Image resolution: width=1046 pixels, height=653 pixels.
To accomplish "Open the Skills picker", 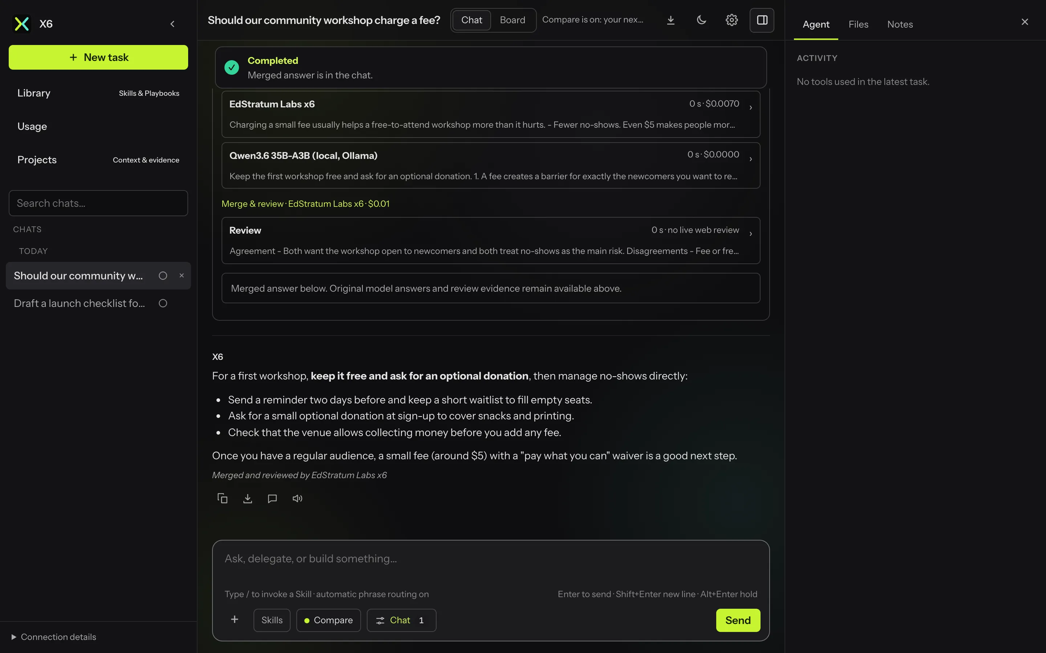I will pos(272,620).
